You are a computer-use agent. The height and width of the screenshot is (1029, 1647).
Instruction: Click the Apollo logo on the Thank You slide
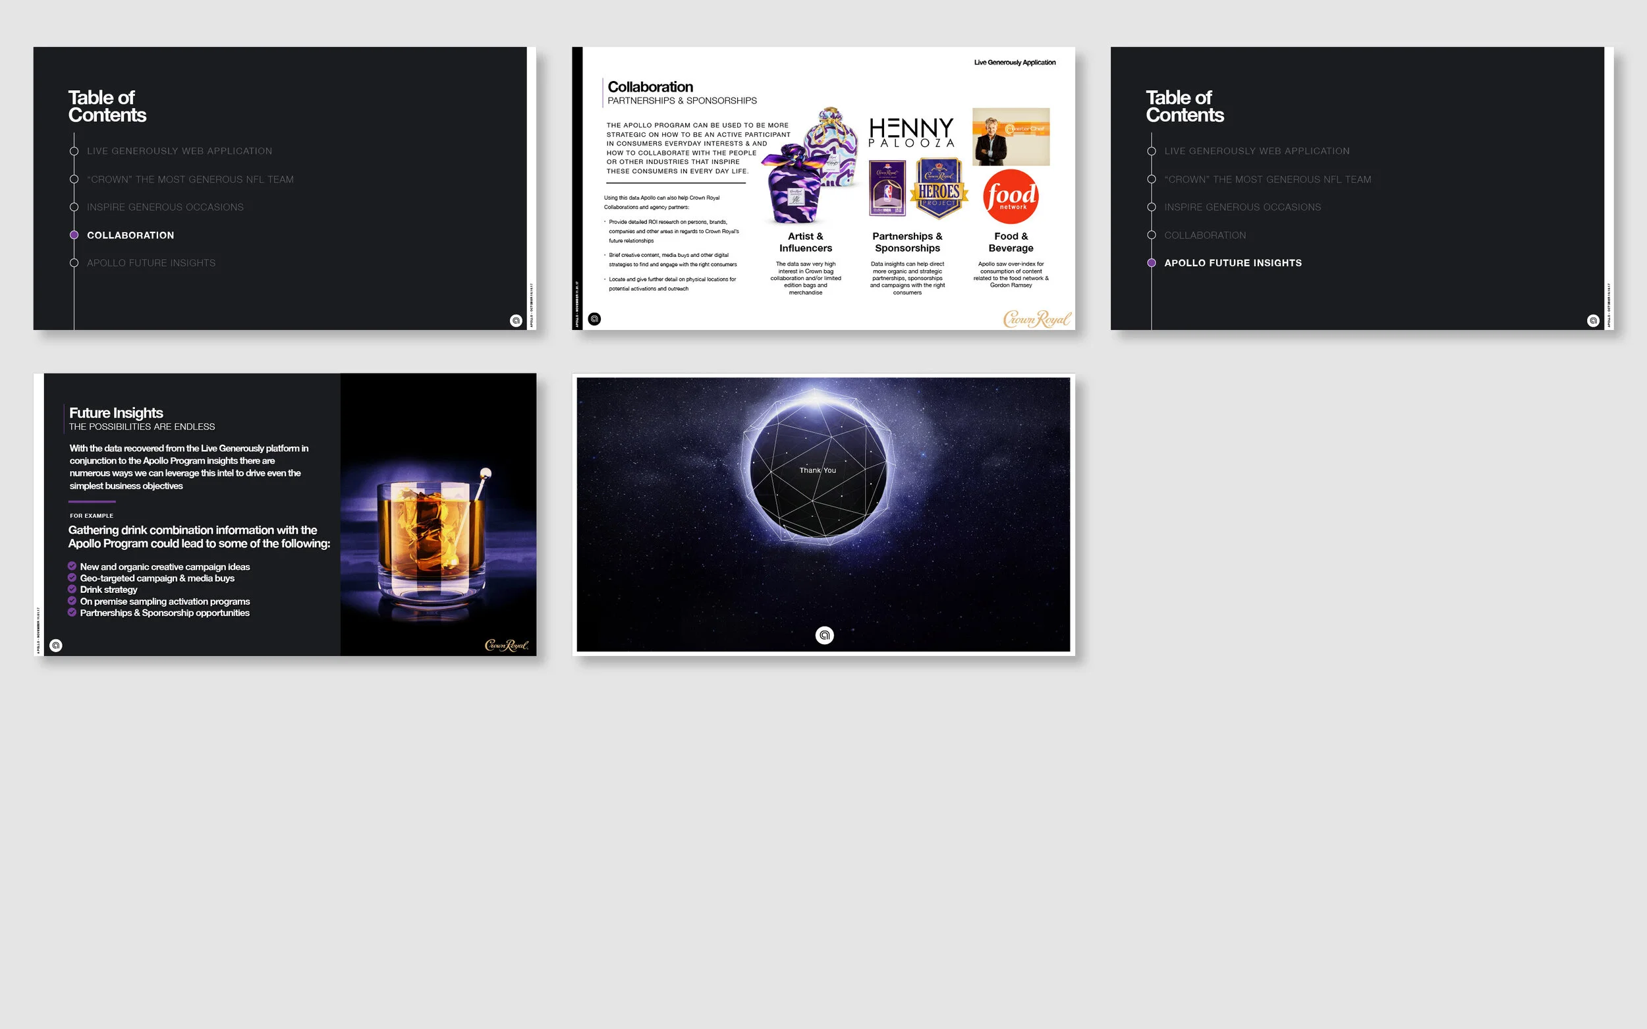click(x=824, y=635)
